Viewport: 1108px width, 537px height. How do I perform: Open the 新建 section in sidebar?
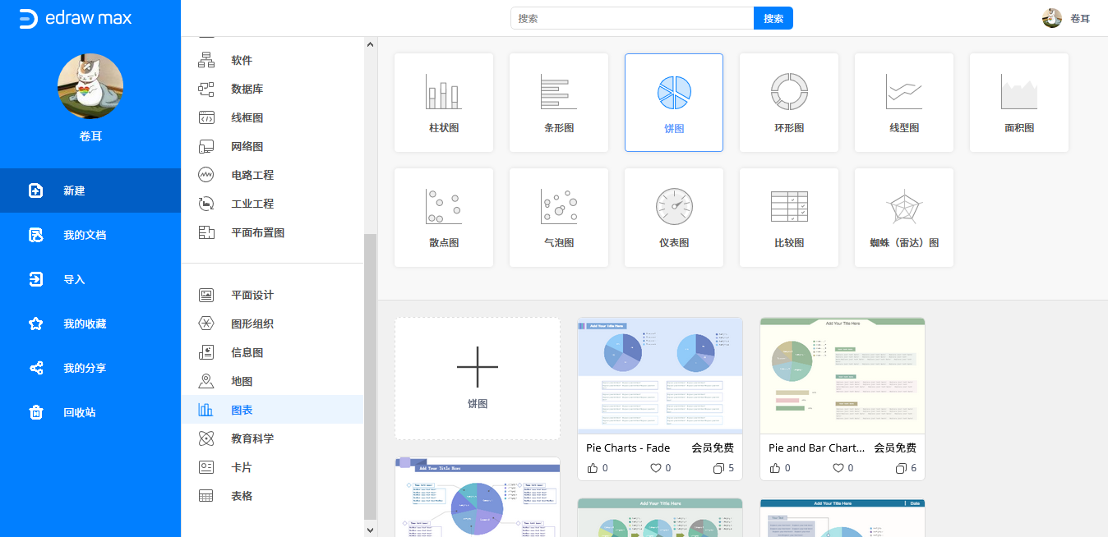(90, 190)
